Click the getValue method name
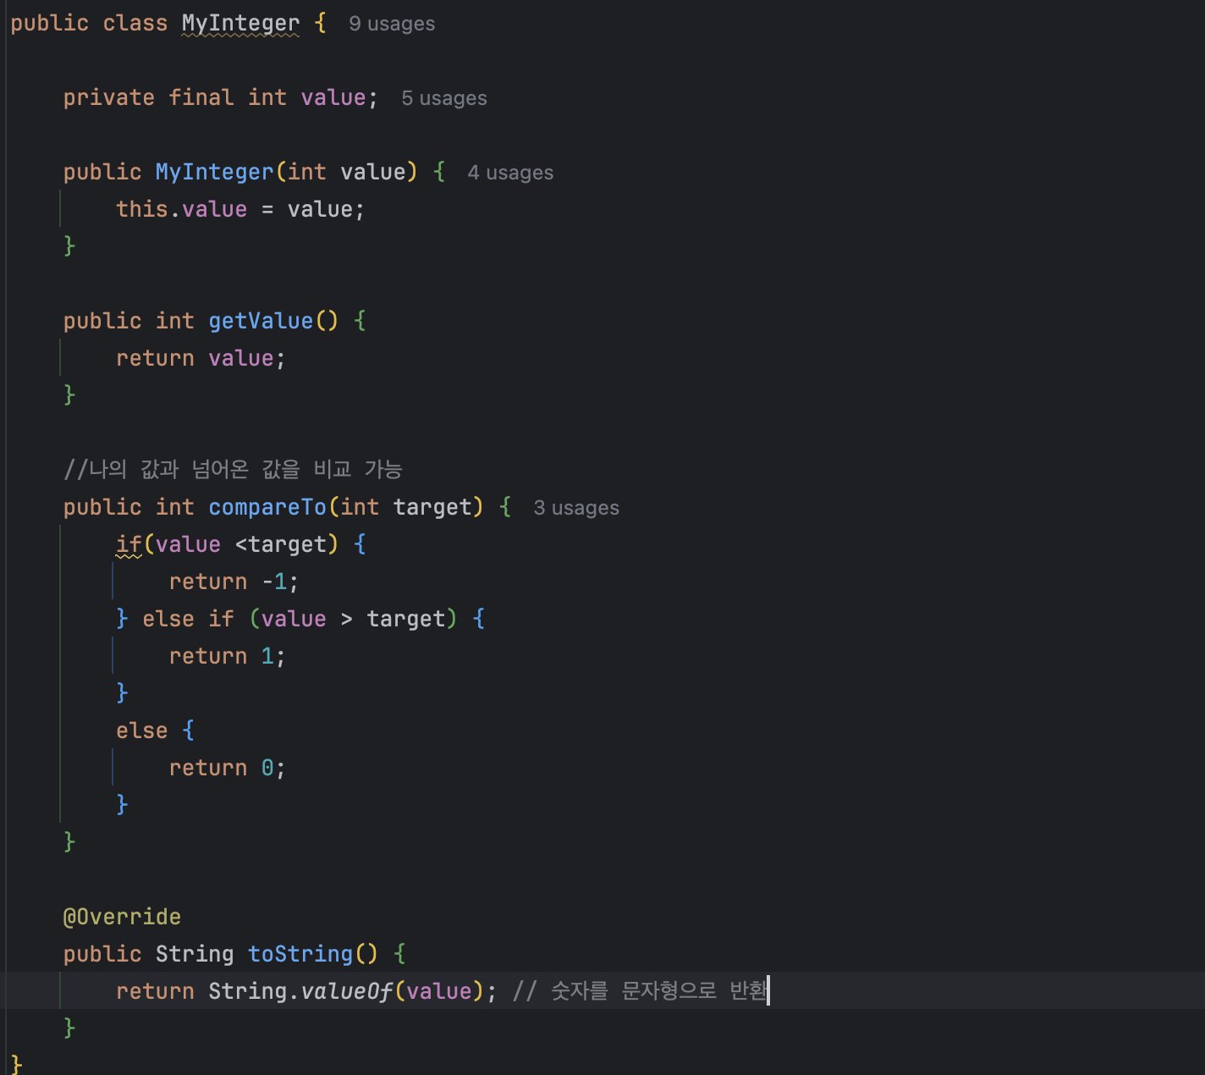Viewport: 1205px width, 1075px height. 261,321
